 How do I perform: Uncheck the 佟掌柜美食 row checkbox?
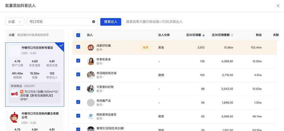[x=78, y=61]
